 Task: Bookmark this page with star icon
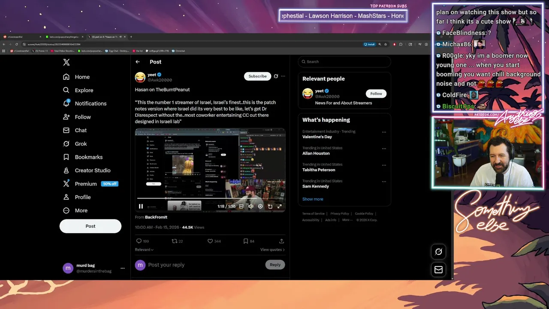coord(386,44)
